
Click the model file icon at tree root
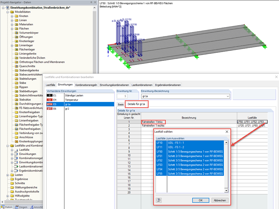tap(7, 8)
